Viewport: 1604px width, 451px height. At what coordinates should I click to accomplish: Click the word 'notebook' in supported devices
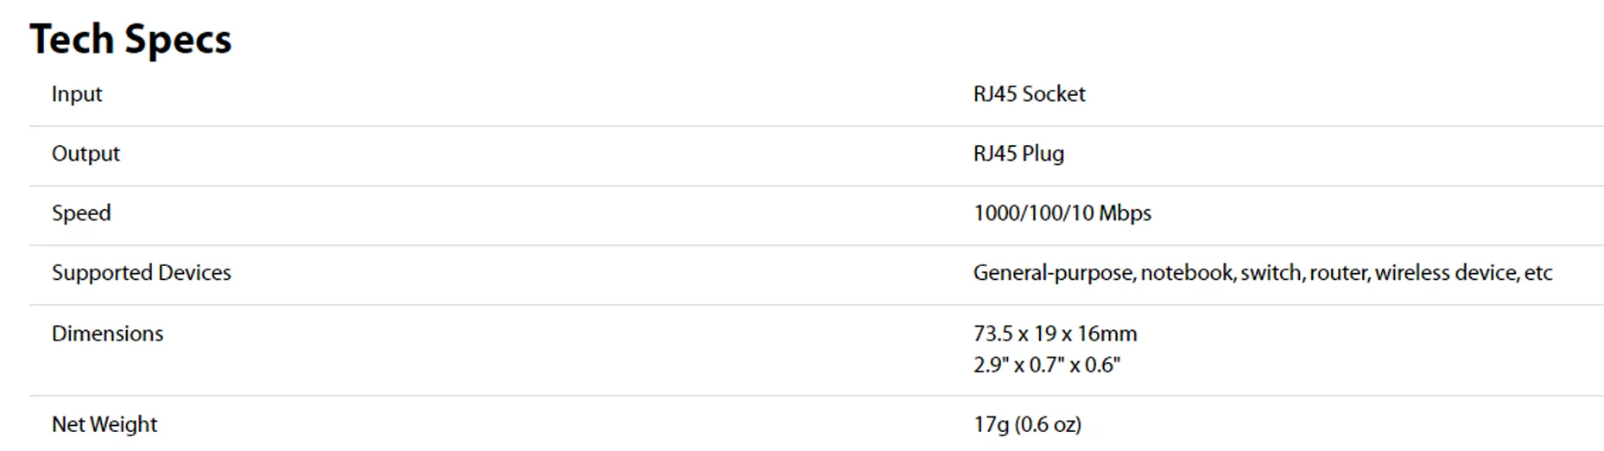tap(1187, 273)
